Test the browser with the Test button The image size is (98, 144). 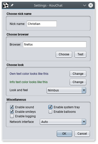click(80, 54)
